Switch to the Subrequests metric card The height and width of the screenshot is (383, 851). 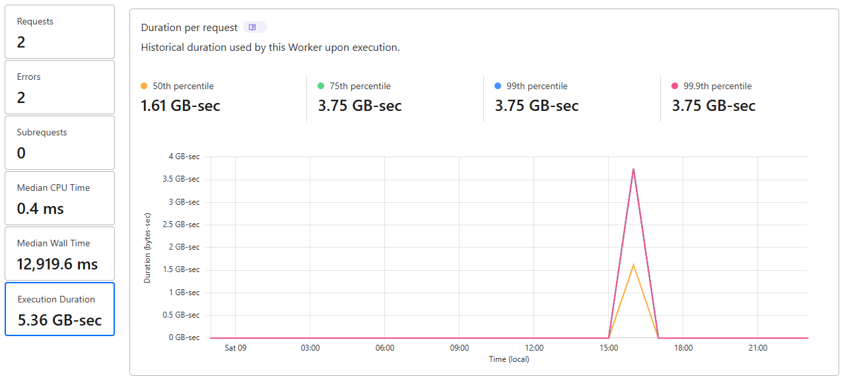tap(59, 143)
